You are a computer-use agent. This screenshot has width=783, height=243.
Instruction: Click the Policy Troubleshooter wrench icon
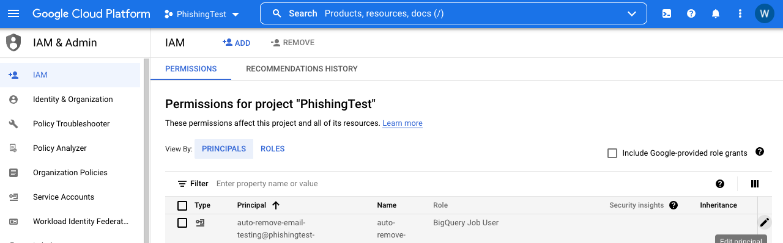pyautogui.click(x=13, y=124)
